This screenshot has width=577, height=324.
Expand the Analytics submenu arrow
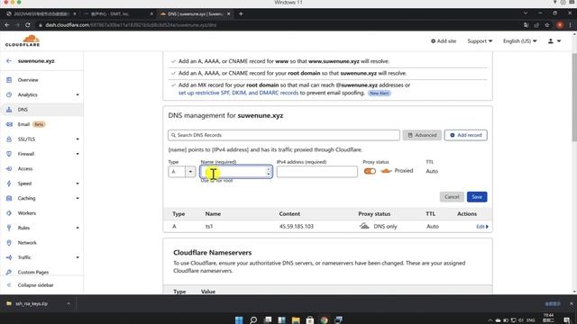tap(78, 94)
